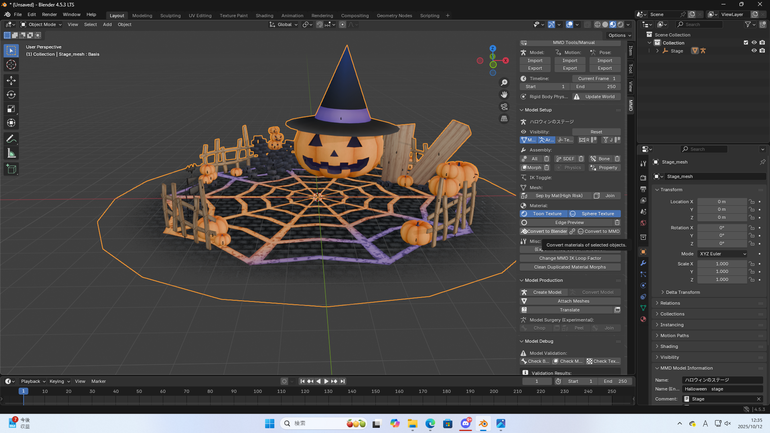Switch to the Shading workspace tab
The height and width of the screenshot is (433, 770).
264,16
